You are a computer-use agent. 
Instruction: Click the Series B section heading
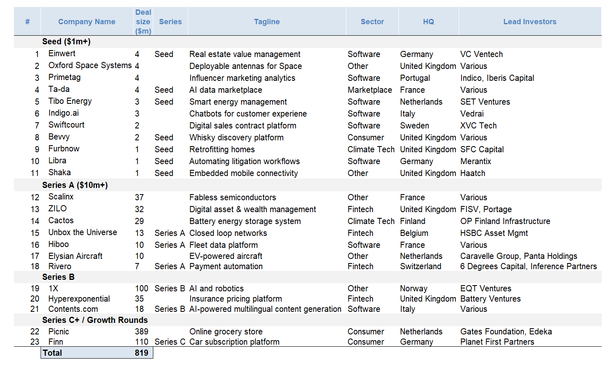pos(58,277)
